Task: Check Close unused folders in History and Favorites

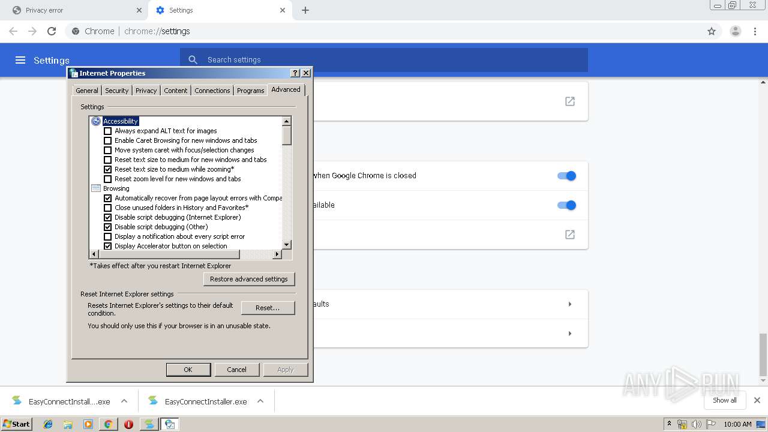Action: 108,208
